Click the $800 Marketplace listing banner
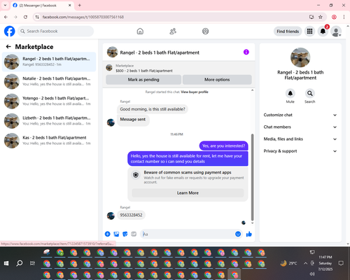 178,68
